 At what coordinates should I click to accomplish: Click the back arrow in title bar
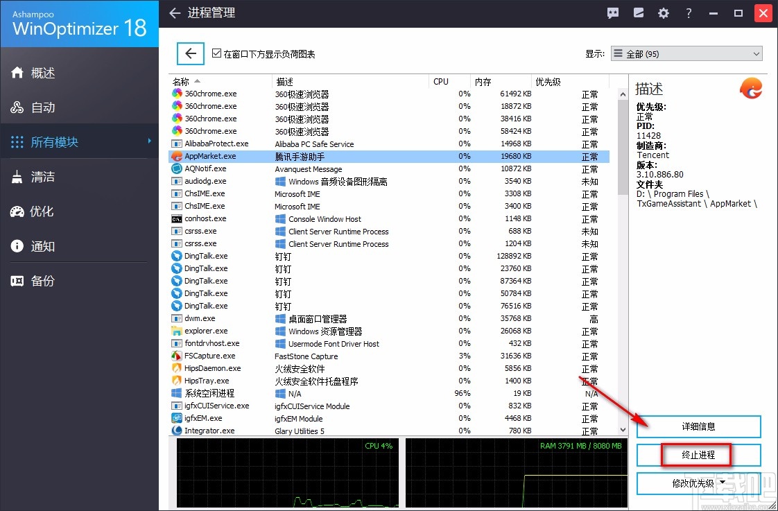[175, 13]
